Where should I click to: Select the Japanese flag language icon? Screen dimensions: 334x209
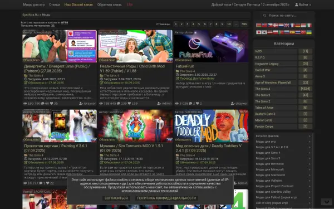pyautogui.click(x=259, y=32)
